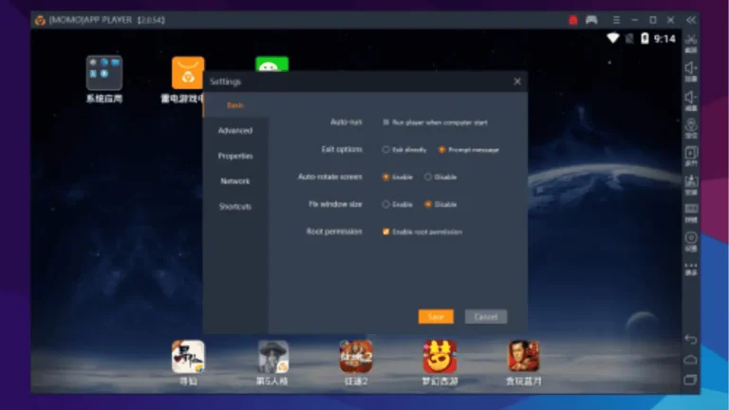This screenshot has width=729, height=410.
Task: Switch to the Shortcuts settings tab
Action: pyautogui.click(x=235, y=206)
